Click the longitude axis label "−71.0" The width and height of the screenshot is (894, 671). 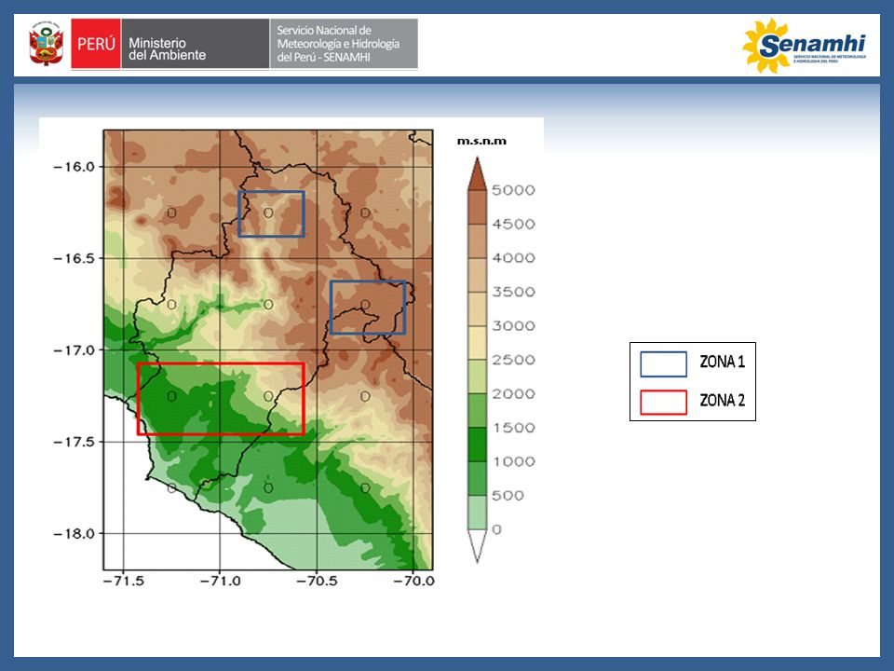point(220,581)
